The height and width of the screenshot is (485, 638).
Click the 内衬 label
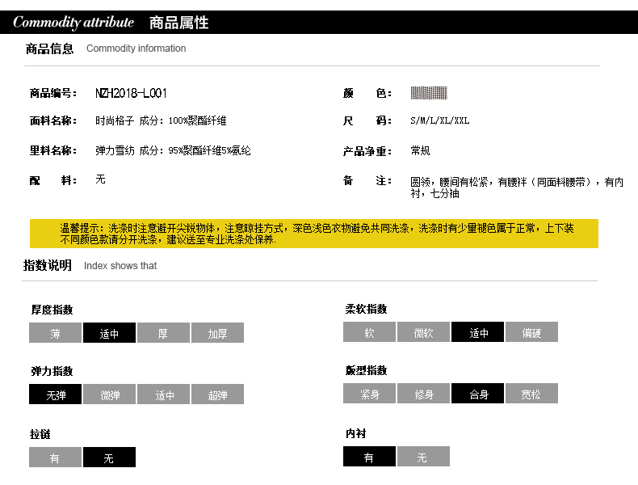click(x=355, y=434)
